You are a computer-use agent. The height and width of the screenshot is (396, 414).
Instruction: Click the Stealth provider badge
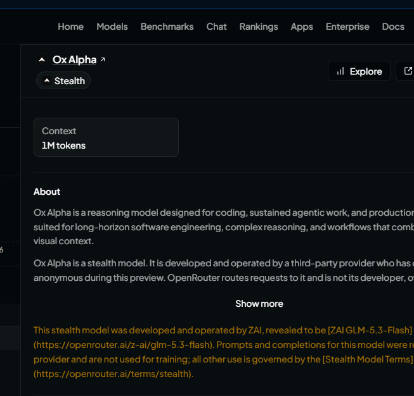tap(63, 80)
